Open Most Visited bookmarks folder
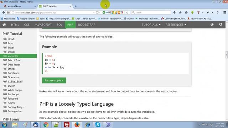Image resolution: width=228 pixels, height=128 pixels. click(x=8, y=18)
